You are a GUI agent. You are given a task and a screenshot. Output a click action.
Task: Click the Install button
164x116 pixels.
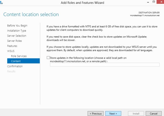point(136,113)
